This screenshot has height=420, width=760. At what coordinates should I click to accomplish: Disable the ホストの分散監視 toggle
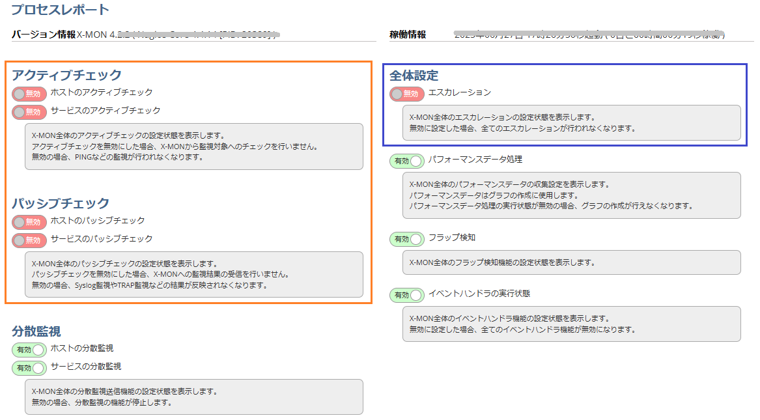click(x=29, y=350)
